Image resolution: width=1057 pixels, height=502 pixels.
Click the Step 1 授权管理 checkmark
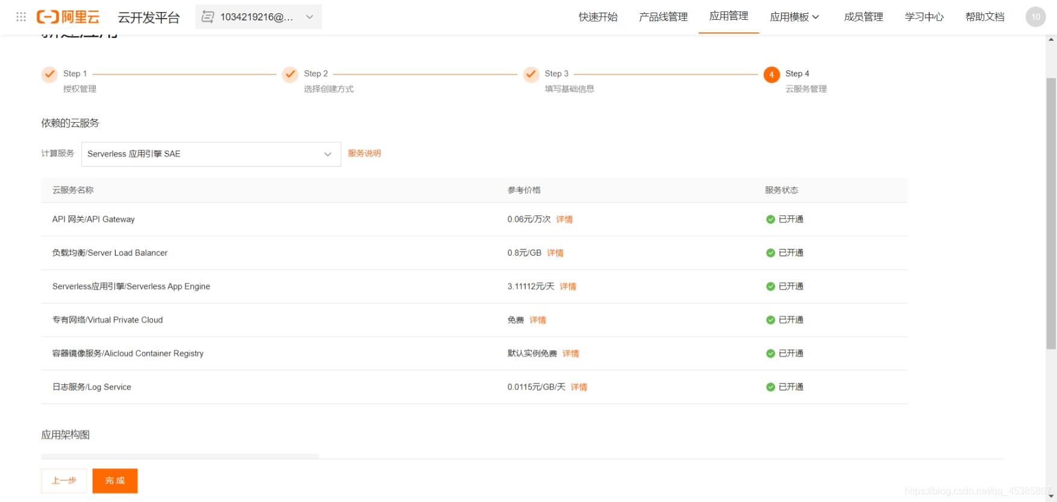pos(49,75)
